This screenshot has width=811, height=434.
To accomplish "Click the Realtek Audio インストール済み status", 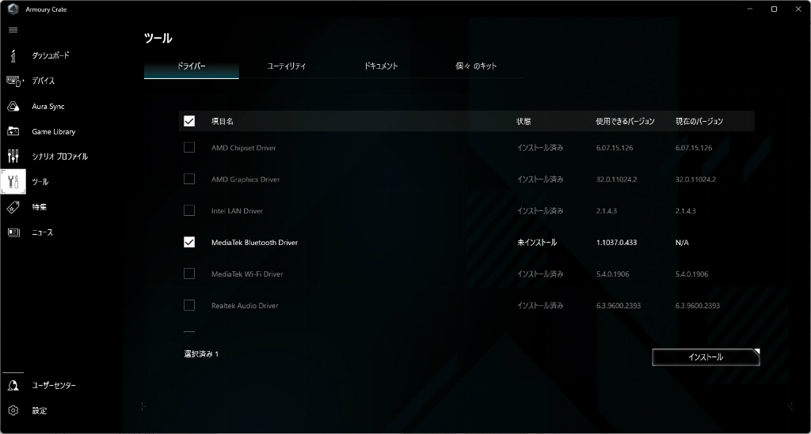I will [540, 305].
